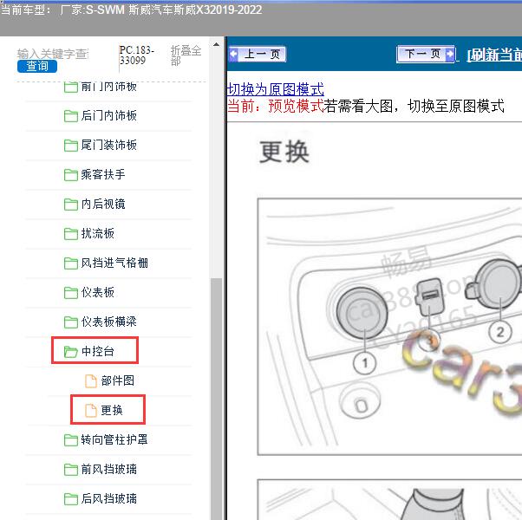Click the second diagram image below

tap(389, 500)
